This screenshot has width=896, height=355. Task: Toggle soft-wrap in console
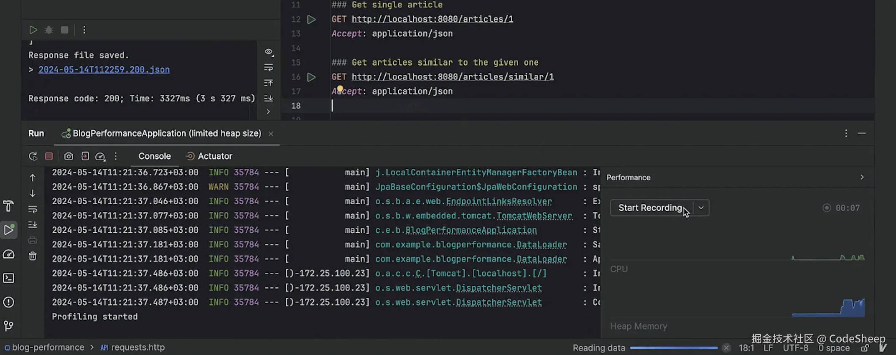coord(33,209)
